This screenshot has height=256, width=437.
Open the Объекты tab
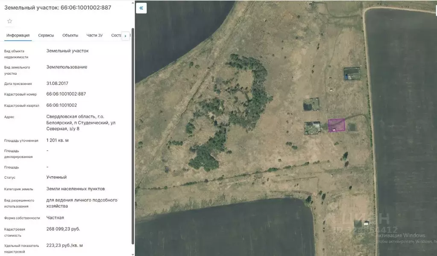point(70,35)
